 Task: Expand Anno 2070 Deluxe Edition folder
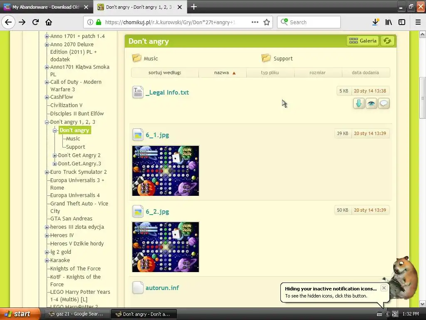[x=47, y=45]
